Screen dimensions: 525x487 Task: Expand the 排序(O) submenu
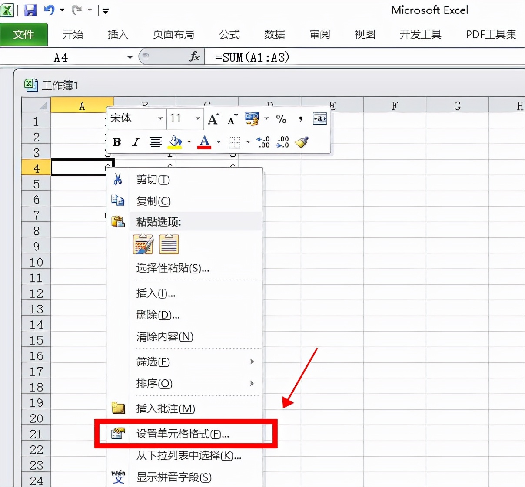coord(252,383)
